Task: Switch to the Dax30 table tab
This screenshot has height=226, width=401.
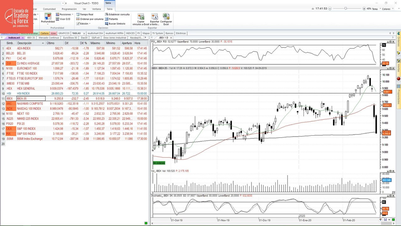Action: point(84,38)
